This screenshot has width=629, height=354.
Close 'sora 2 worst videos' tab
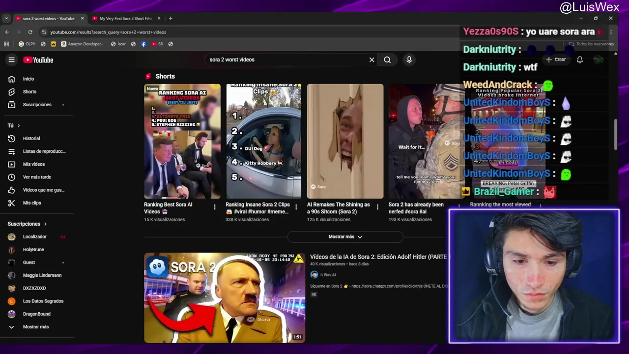click(x=82, y=18)
